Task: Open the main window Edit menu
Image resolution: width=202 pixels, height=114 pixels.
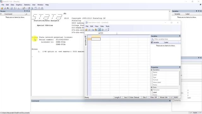Action: (7, 5)
